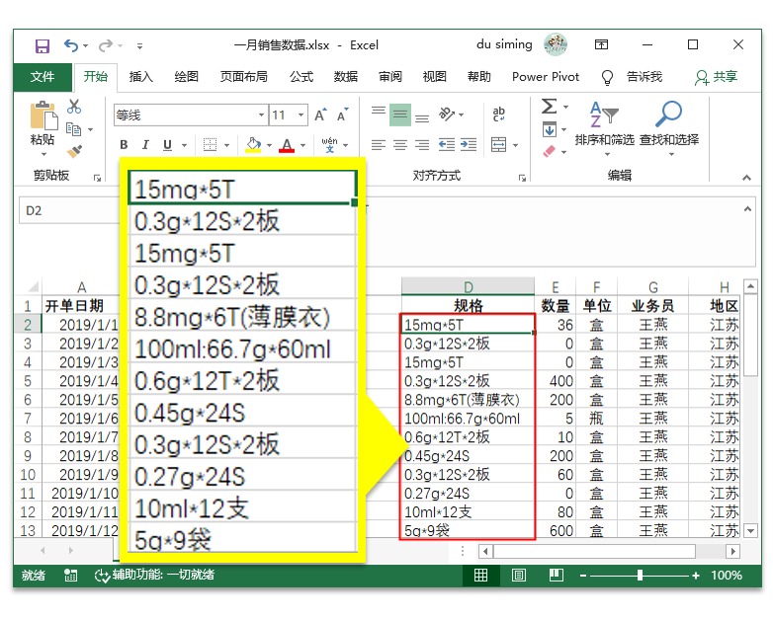This screenshot has height=619, width=773.
Task: Select column D header
Action: (x=468, y=286)
